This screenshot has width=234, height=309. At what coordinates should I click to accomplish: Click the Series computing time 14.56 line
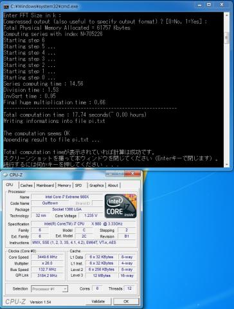click(43, 84)
